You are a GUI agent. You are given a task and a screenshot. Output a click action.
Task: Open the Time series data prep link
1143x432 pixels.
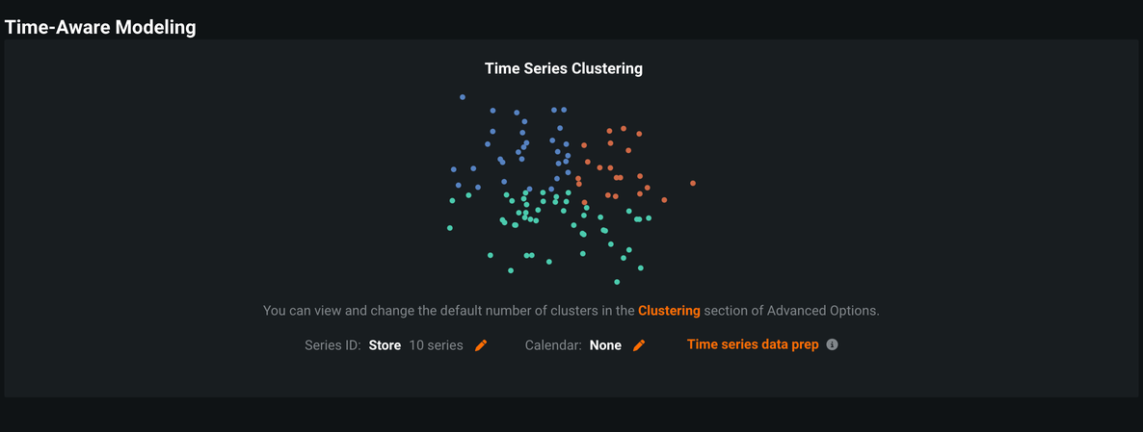tap(753, 344)
